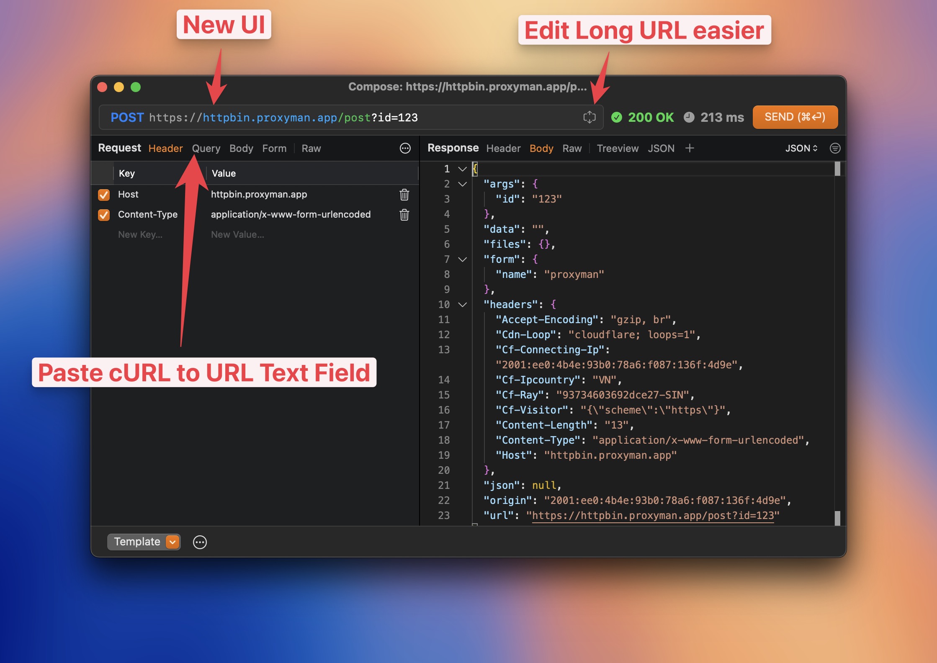Collapse the "headers" object on line 10
Viewport: 937px width, 663px height.
tap(462, 305)
